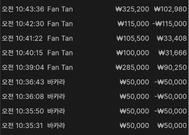
Task: Open the 10:40:15 Fan Tan entry
Action: (x=94, y=53)
